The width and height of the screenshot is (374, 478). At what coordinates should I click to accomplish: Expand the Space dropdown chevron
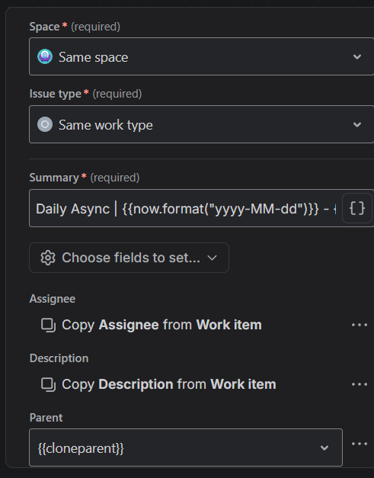tap(357, 56)
